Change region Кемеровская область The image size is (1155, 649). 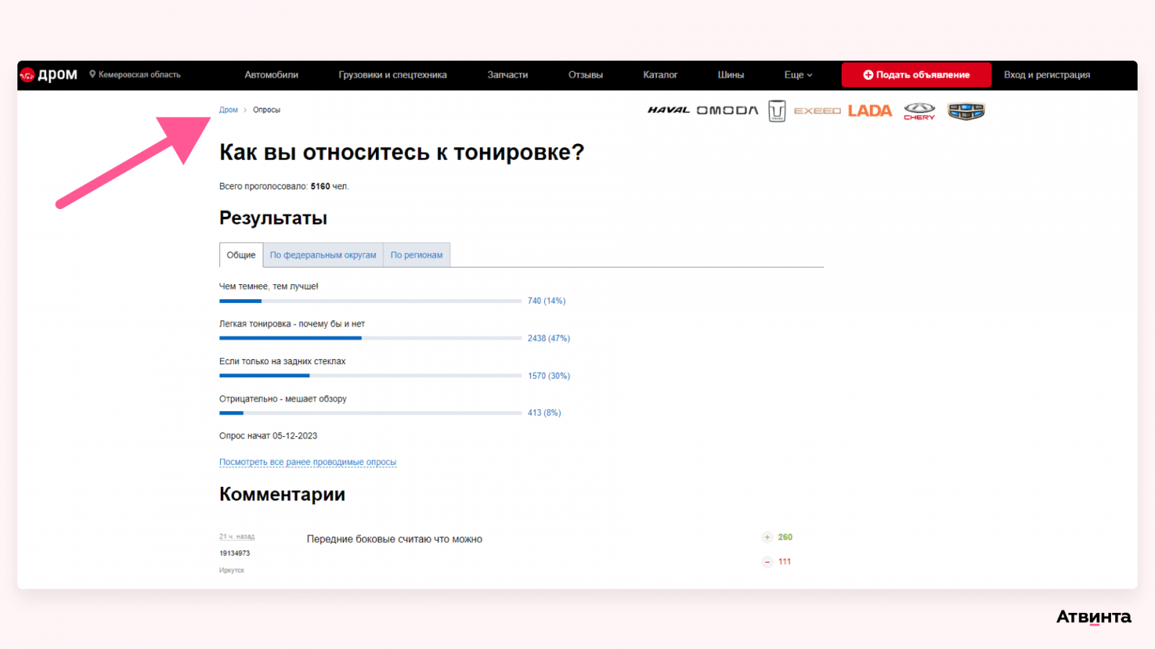tap(139, 74)
